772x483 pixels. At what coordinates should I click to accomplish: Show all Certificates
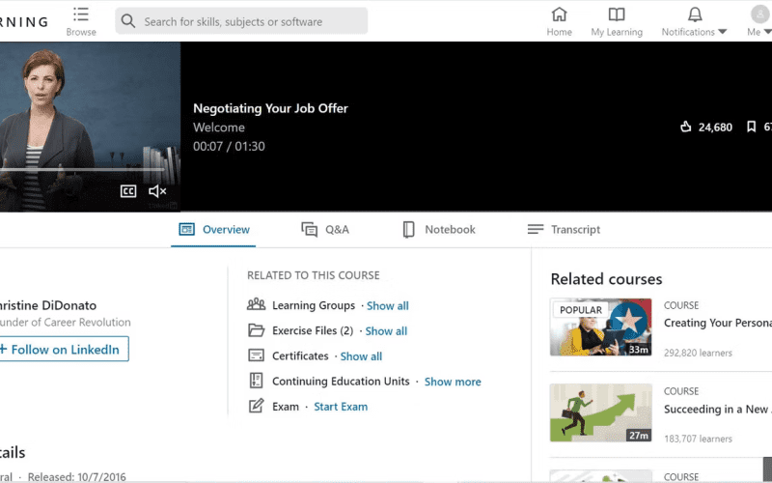tap(361, 356)
